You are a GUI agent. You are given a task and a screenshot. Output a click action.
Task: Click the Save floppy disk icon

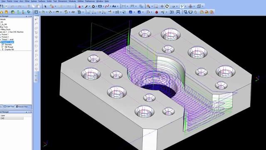1,6
